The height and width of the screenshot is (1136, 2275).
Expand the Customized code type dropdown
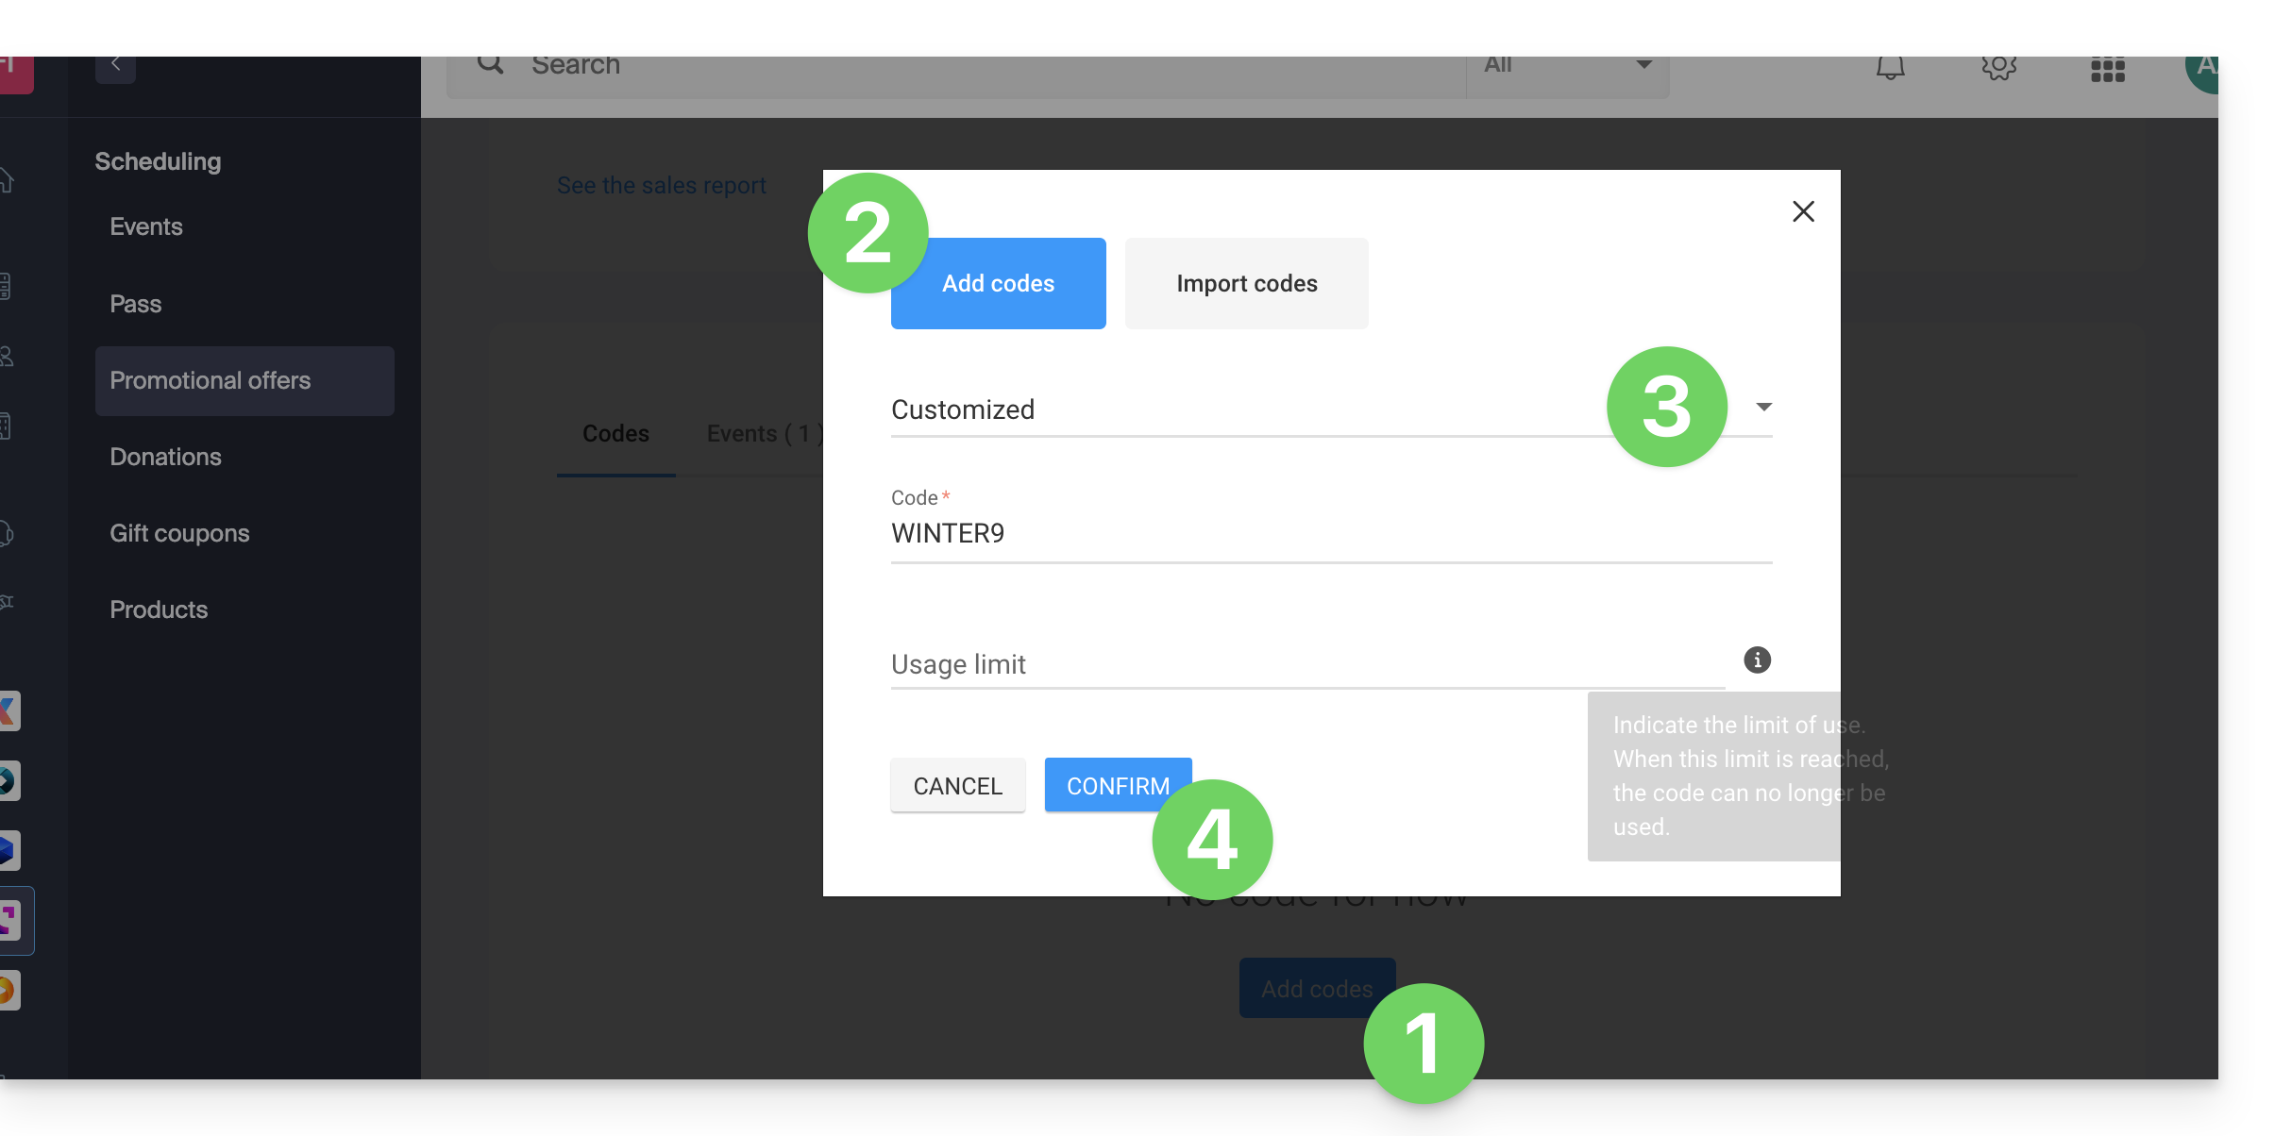tap(1763, 408)
